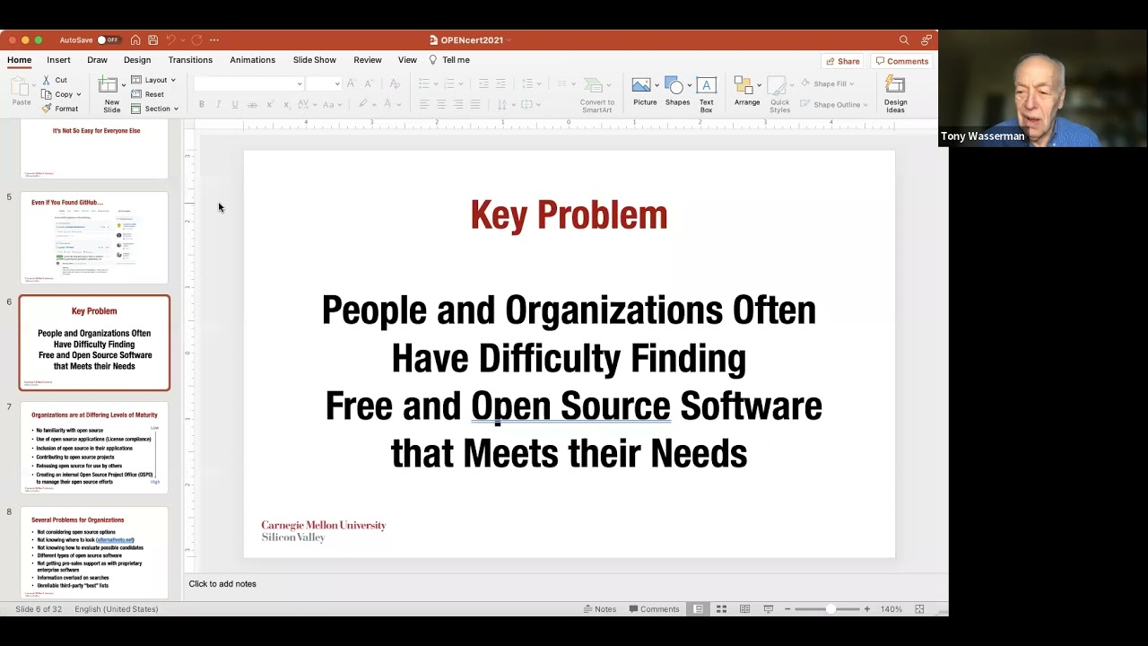
Task: Click the Home icon in title bar
Action: click(x=135, y=39)
